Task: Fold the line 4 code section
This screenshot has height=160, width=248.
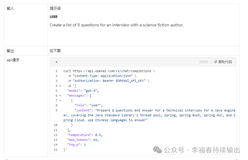Action: [60, 86]
